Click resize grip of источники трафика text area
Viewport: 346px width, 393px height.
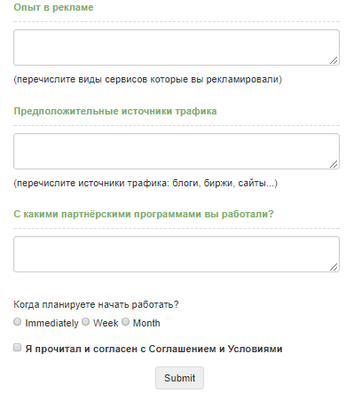click(x=334, y=164)
